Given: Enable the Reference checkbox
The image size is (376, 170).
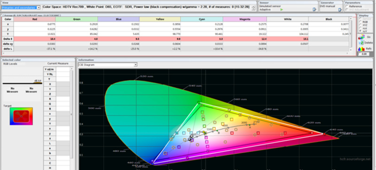Looking at the screenshot, I should coord(347,6).
